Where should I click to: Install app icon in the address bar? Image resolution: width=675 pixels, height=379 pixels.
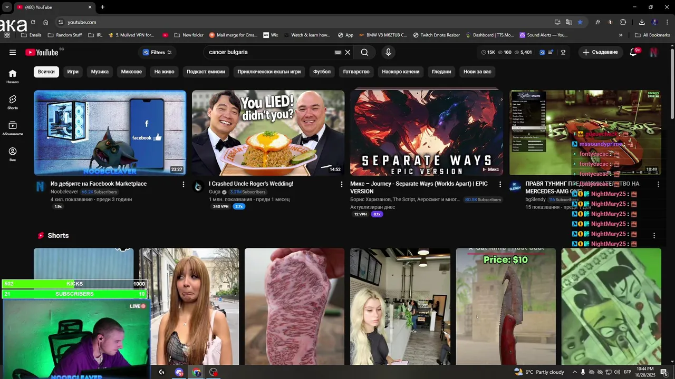click(557, 22)
